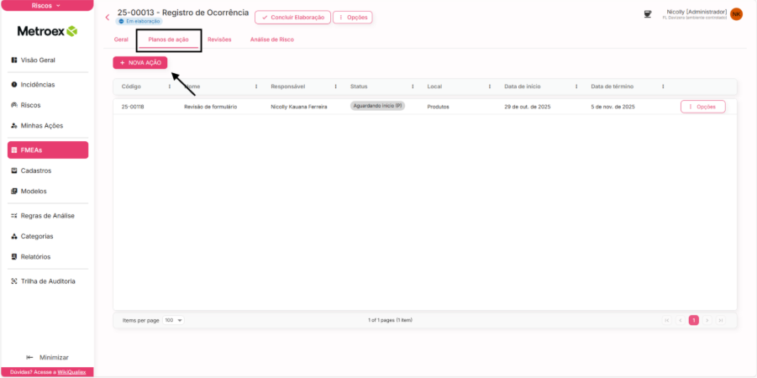Viewport: 757px width, 378px height.
Task: Open Trilha de Auditoria page
Action: click(x=47, y=281)
